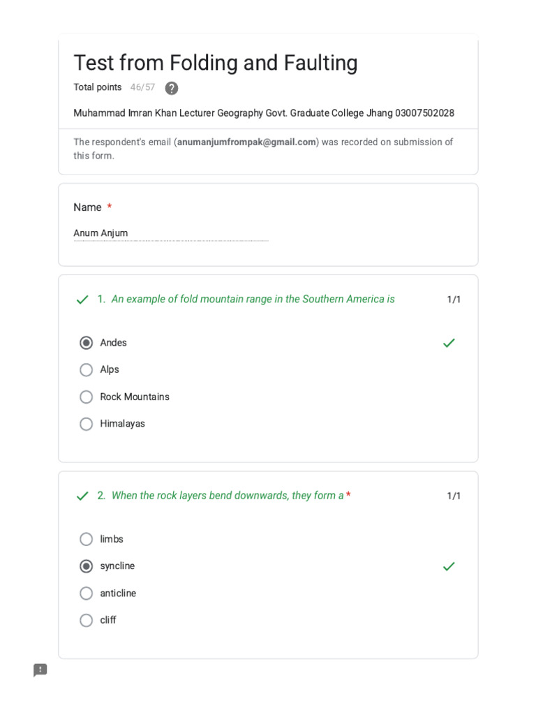Click the Test from Folding and Faulting title
This screenshot has height=715, width=536.
[x=216, y=63]
